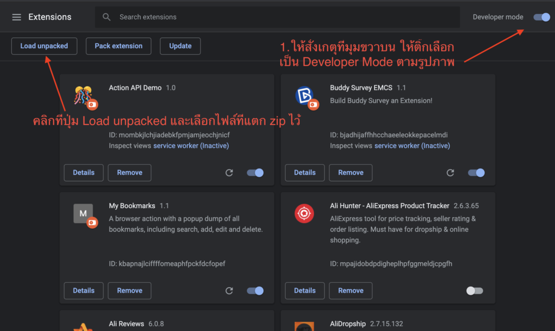Screen dimensions: 555x331
Task: Open Buddy Survey service worker link
Action: click(412, 146)
